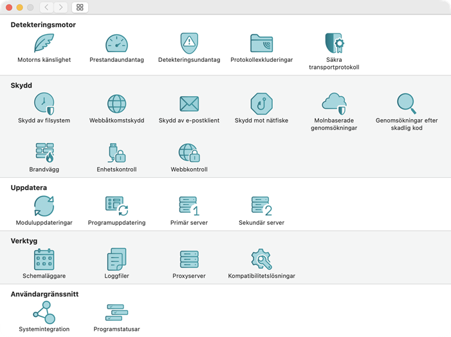The width and height of the screenshot is (451, 337).
Task: Open Systemintegration nodes icon
Action: click(x=44, y=313)
